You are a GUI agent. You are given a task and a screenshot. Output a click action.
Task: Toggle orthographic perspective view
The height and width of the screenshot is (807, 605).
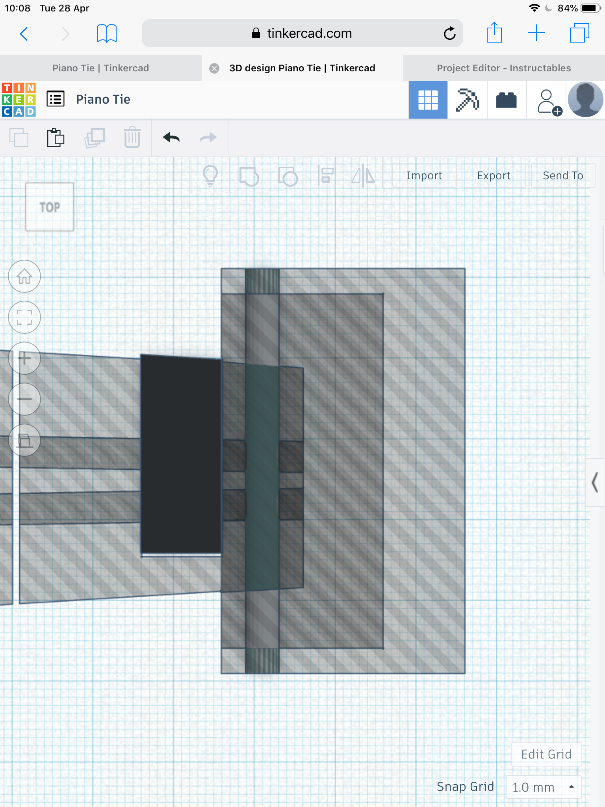point(24,440)
